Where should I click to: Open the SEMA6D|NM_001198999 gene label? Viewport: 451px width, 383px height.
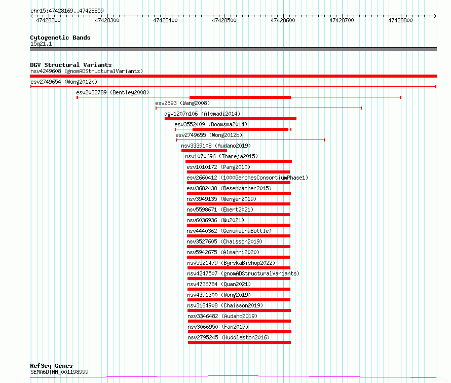pyautogui.click(x=59, y=372)
